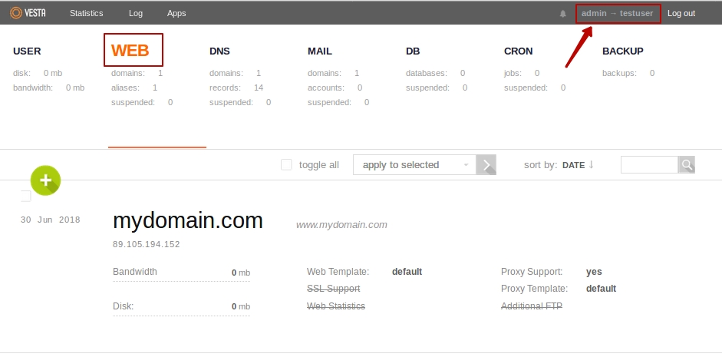
Task: Toggle sort direction arrow next to DATE
Action: (592, 164)
